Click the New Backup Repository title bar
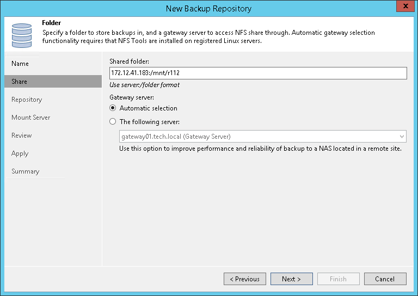The image size is (418, 296). 208,9
